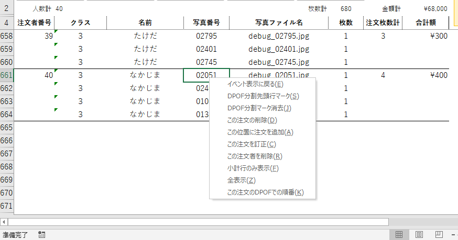Click 準備完了 status bar text
The width and height of the screenshot is (458, 240).
coord(15,235)
